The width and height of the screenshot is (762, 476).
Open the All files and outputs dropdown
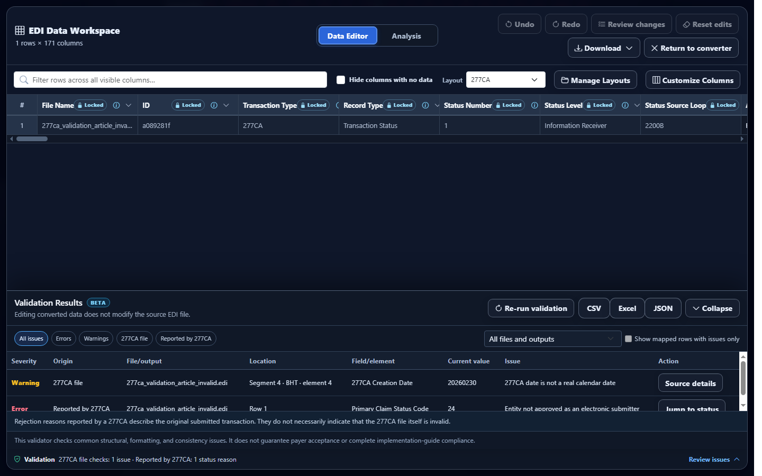(552, 339)
